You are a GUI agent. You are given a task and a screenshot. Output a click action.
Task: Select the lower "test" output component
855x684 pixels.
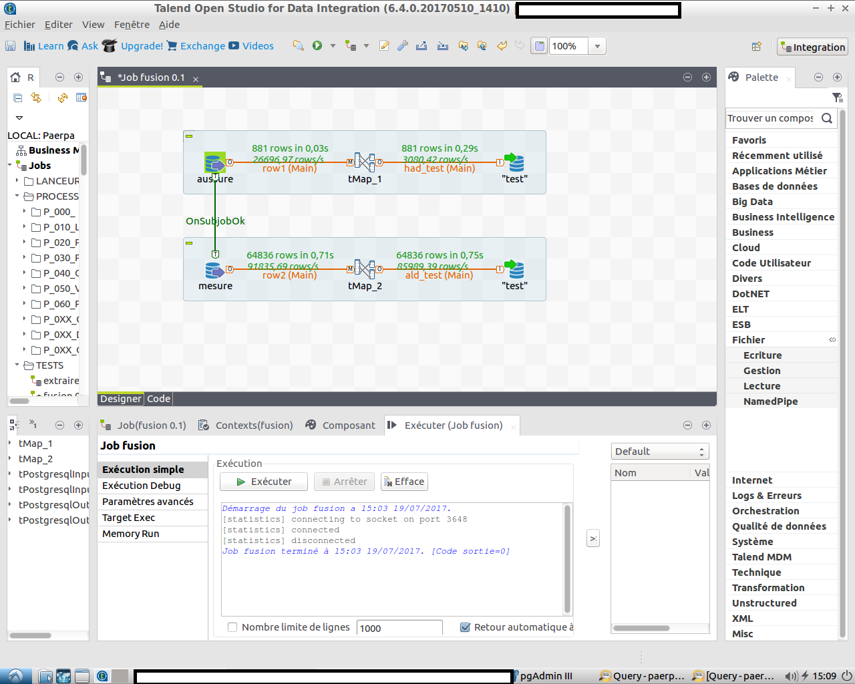click(514, 270)
